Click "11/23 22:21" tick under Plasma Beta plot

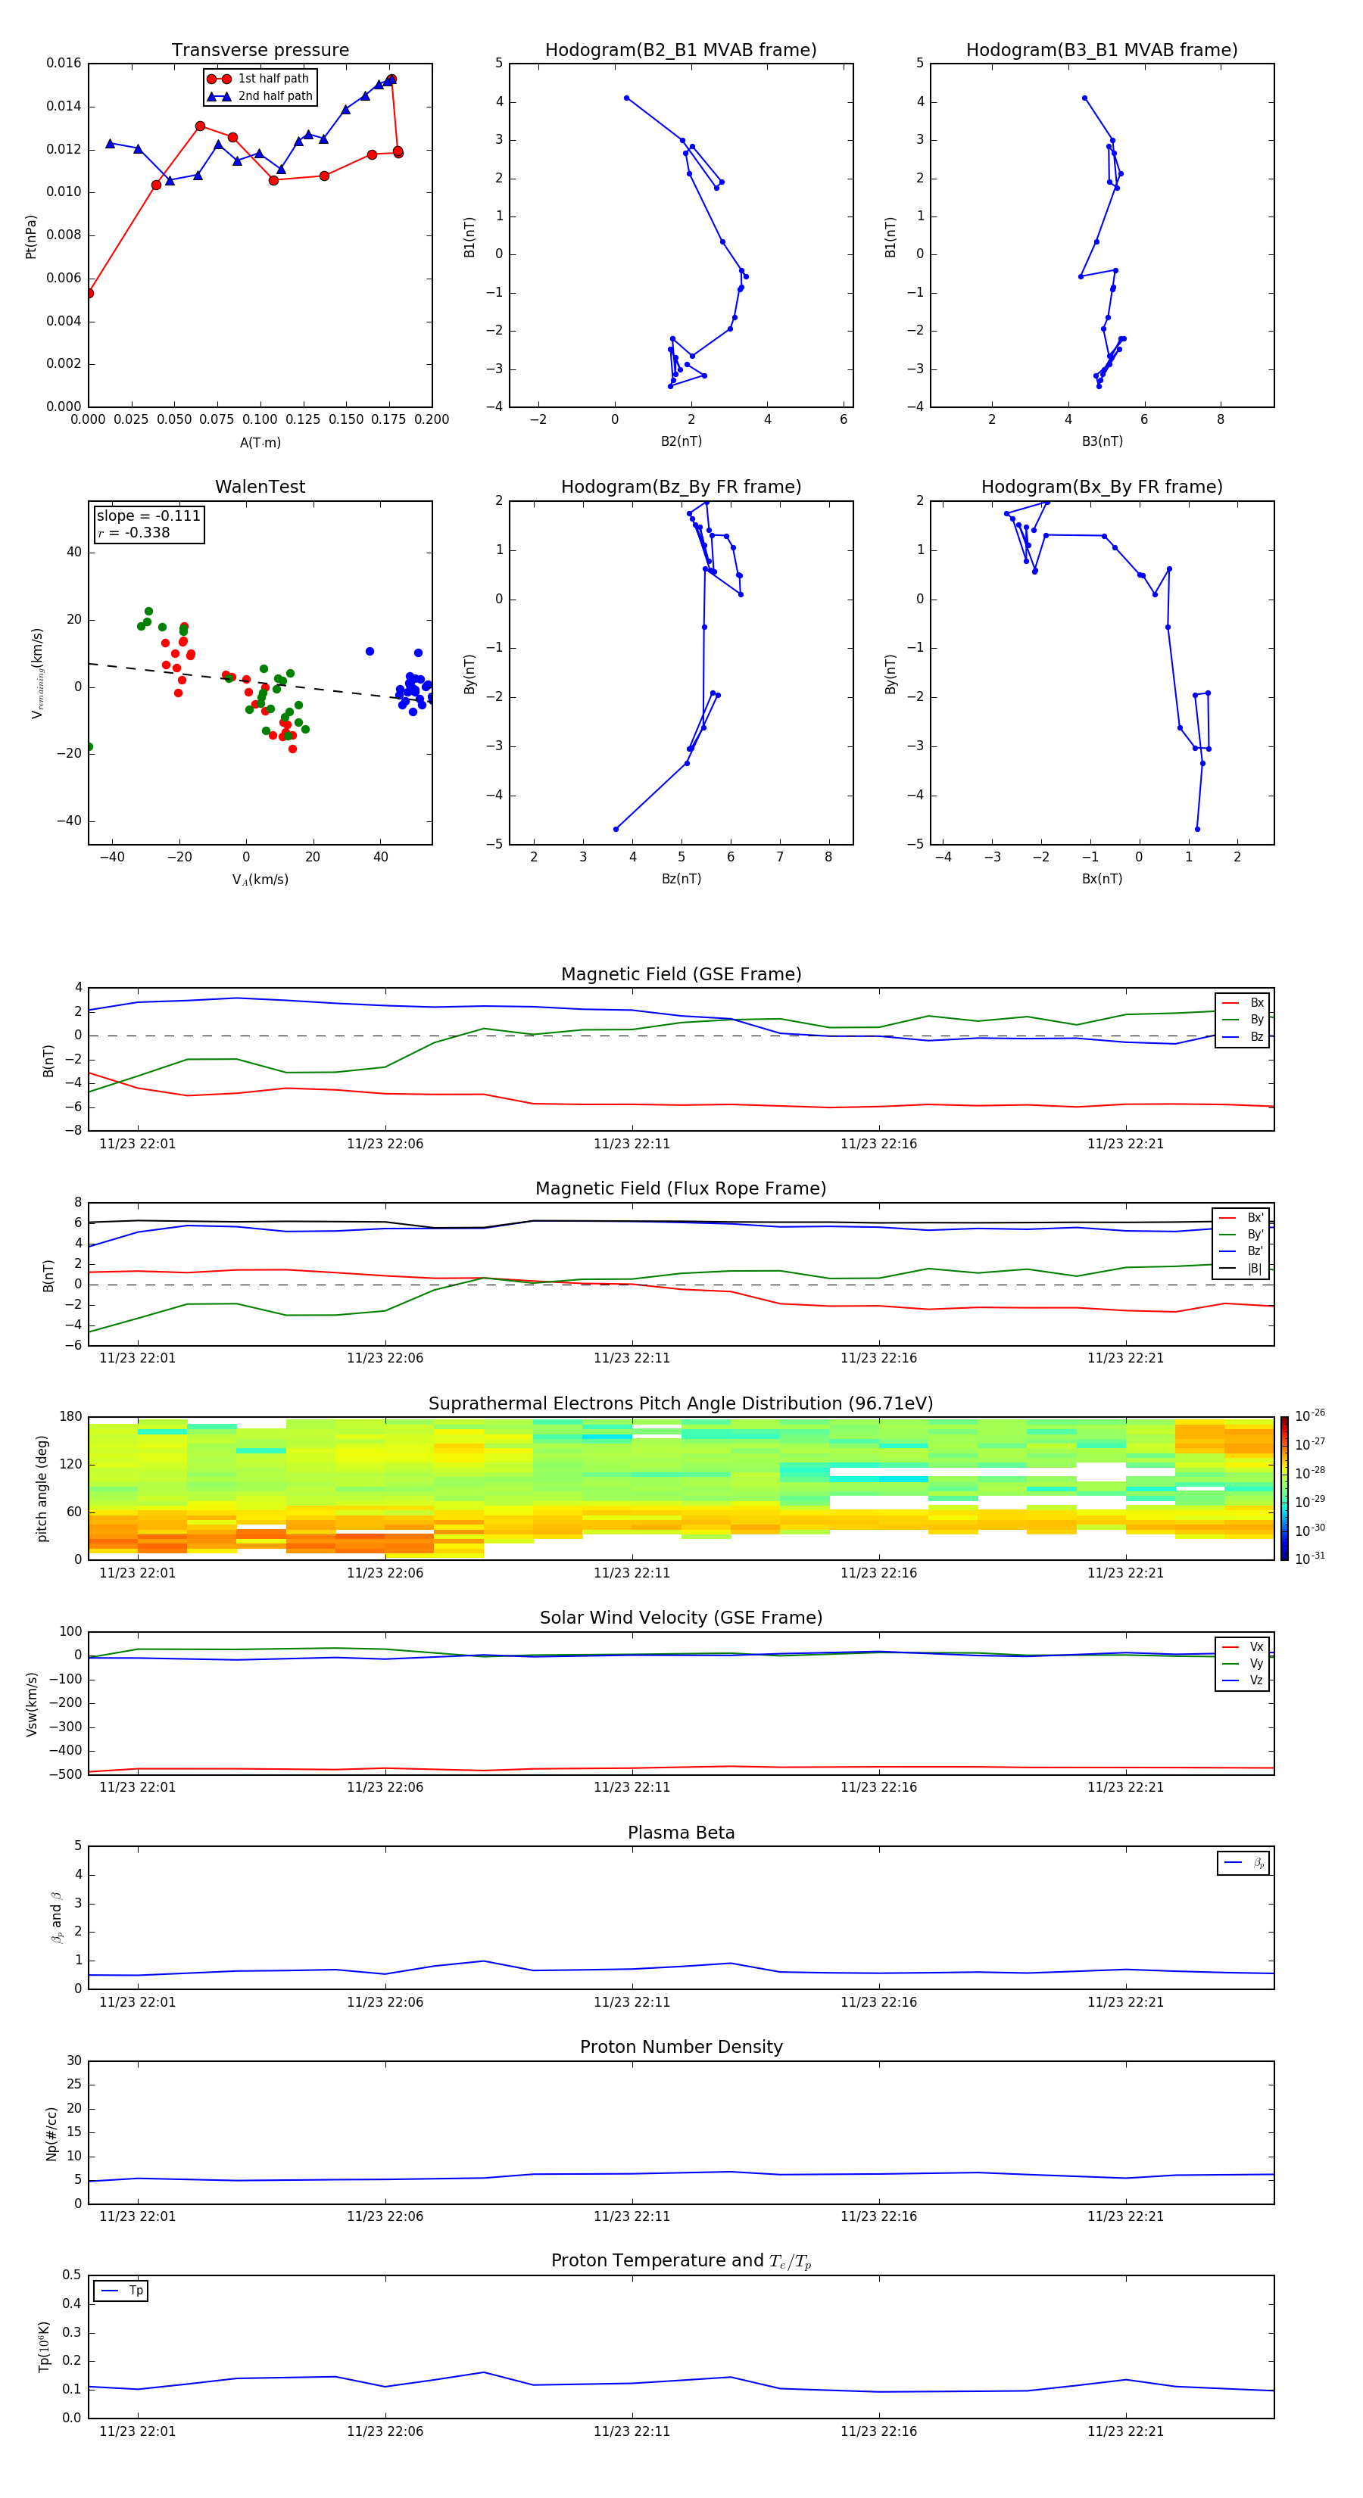pyautogui.click(x=1125, y=2001)
